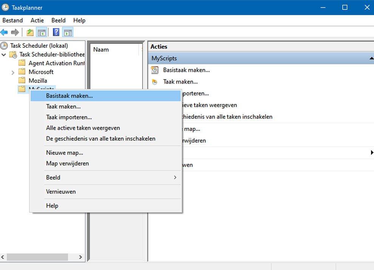Click the Agent Activation Runtime folder icon
This screenshot has width=374, height=270.
(x=22, y=63)
